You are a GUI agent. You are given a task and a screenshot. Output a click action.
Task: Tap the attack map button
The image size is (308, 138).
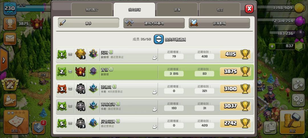tap(16, 122)
